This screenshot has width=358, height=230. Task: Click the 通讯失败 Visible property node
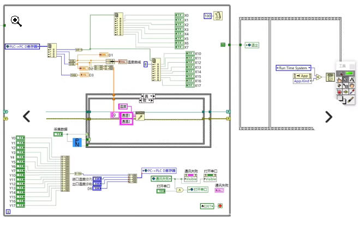click(x=190, y=178)
